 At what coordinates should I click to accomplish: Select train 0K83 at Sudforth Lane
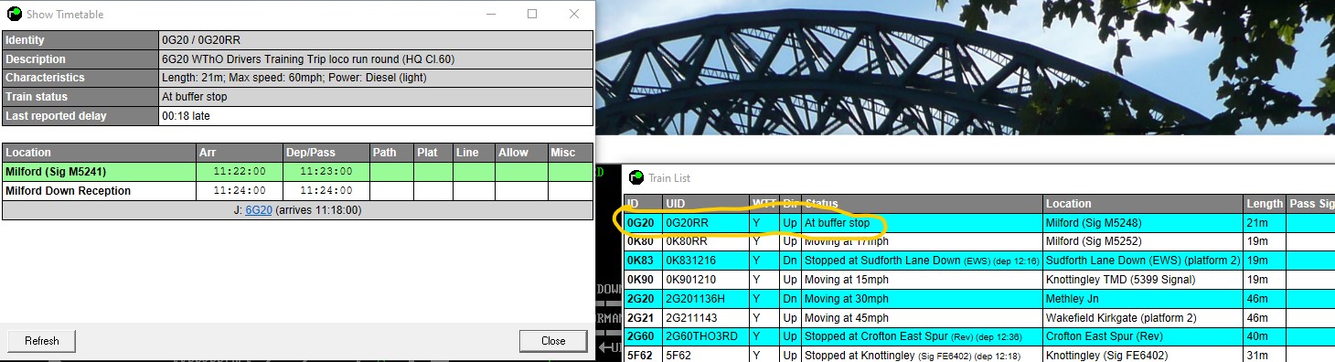click(x=979, y=261)
